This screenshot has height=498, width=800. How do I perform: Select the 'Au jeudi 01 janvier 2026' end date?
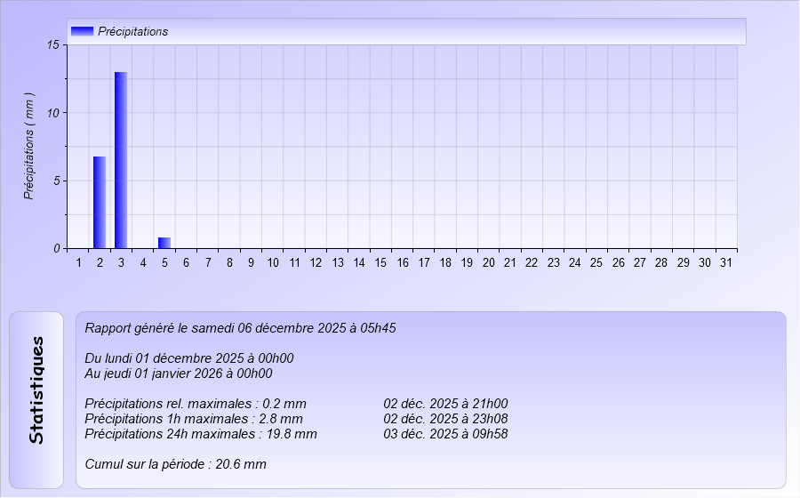178,373
